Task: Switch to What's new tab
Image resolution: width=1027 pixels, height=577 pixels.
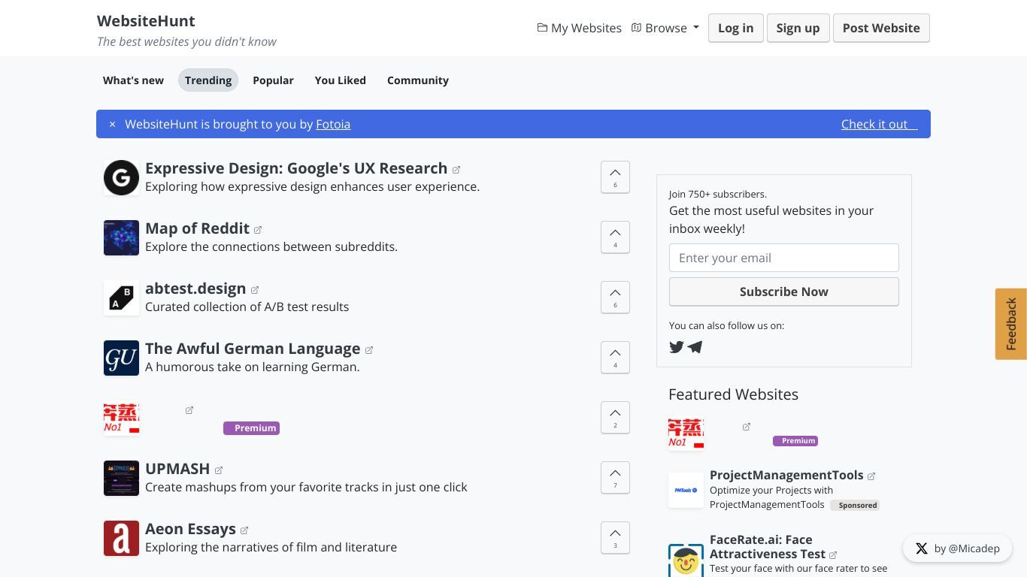Action: tap(133, 80)
